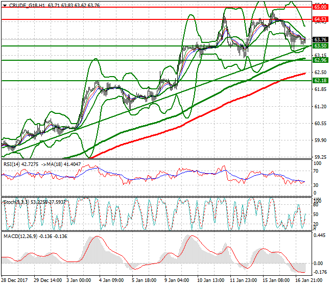Click the 4 Jan 09:00 time label
Screen dimensions: 332x286
point(111,280)
